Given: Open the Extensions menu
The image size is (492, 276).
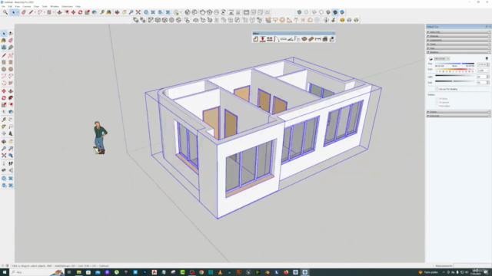Looking at the screenshot, I should tap(67, 6).
